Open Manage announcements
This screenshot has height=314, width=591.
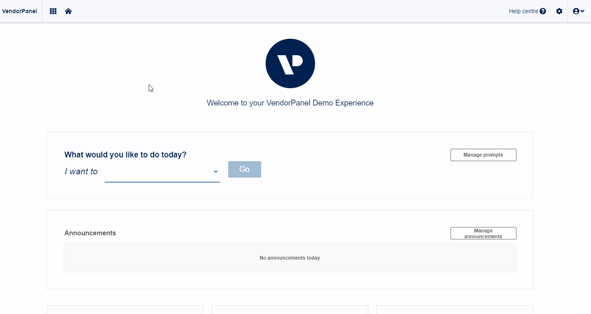pos(483,233)
